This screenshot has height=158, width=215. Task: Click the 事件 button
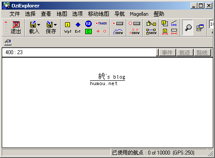(x=167, y=52)
